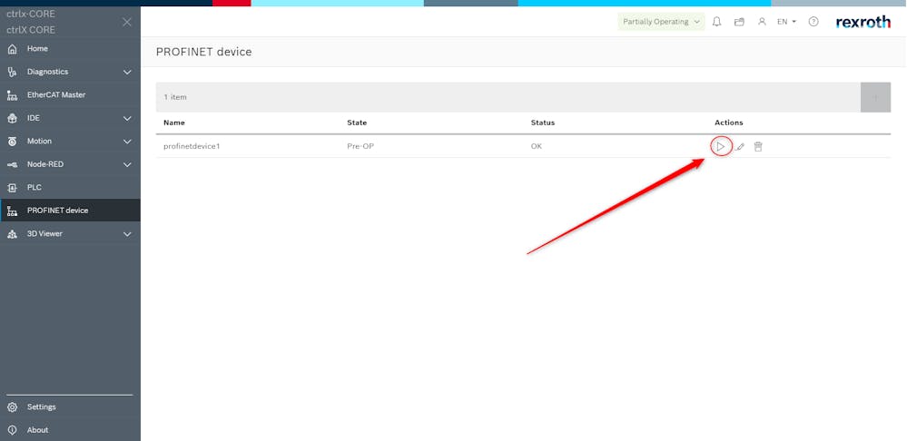Click the Home icon in sidebar
This screenshot has height=441, width=907.
[x=12, y=49]
